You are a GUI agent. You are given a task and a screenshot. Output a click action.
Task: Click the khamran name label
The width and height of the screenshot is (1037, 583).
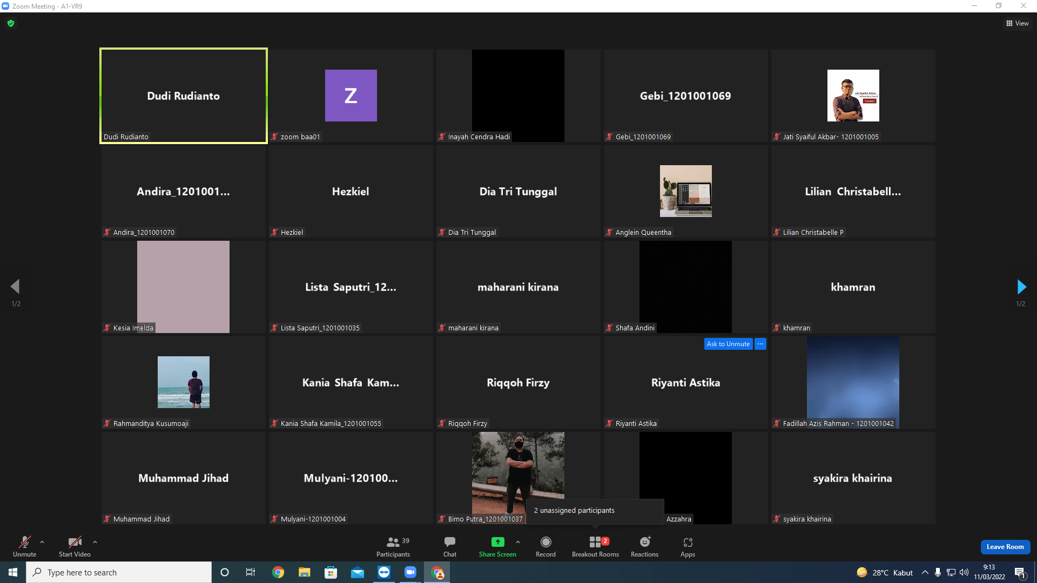(x=796, y=328)
